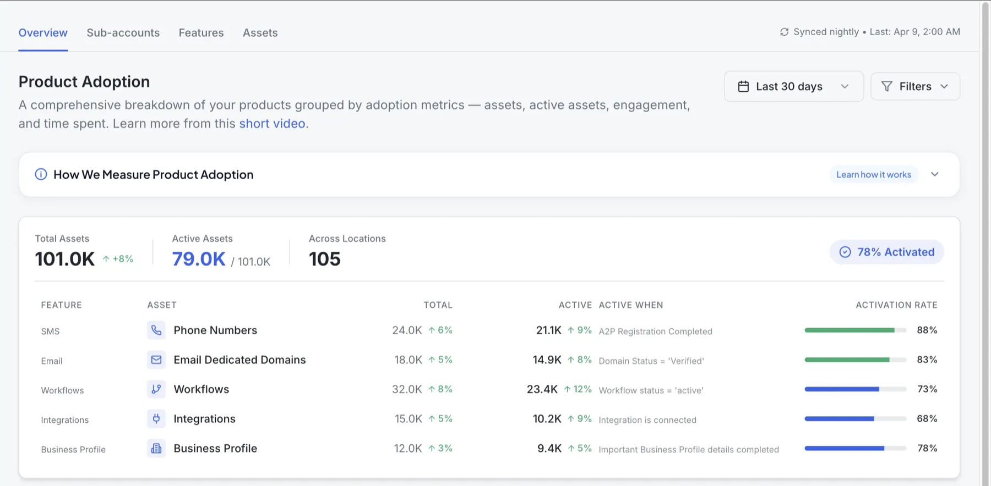The width and height of the screenshot is (991, 486).
Task: Click the Phone Numbers 88% activation bar
Action: tap(855, 330)
